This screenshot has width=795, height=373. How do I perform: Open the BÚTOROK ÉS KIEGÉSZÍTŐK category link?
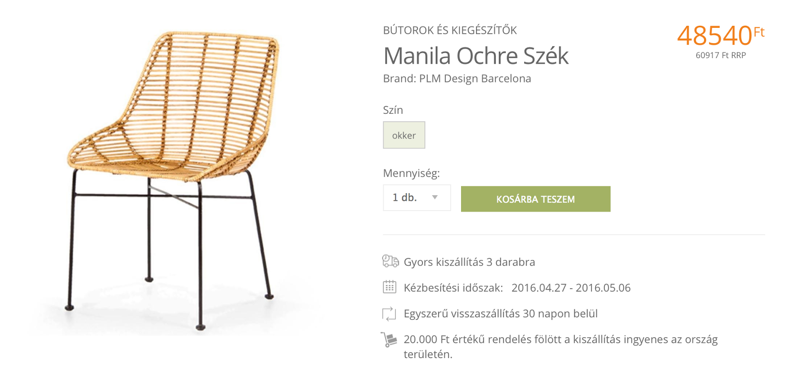tap(450, 30)
